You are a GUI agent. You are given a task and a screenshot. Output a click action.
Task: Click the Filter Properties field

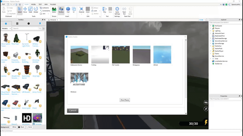[225, 99]
